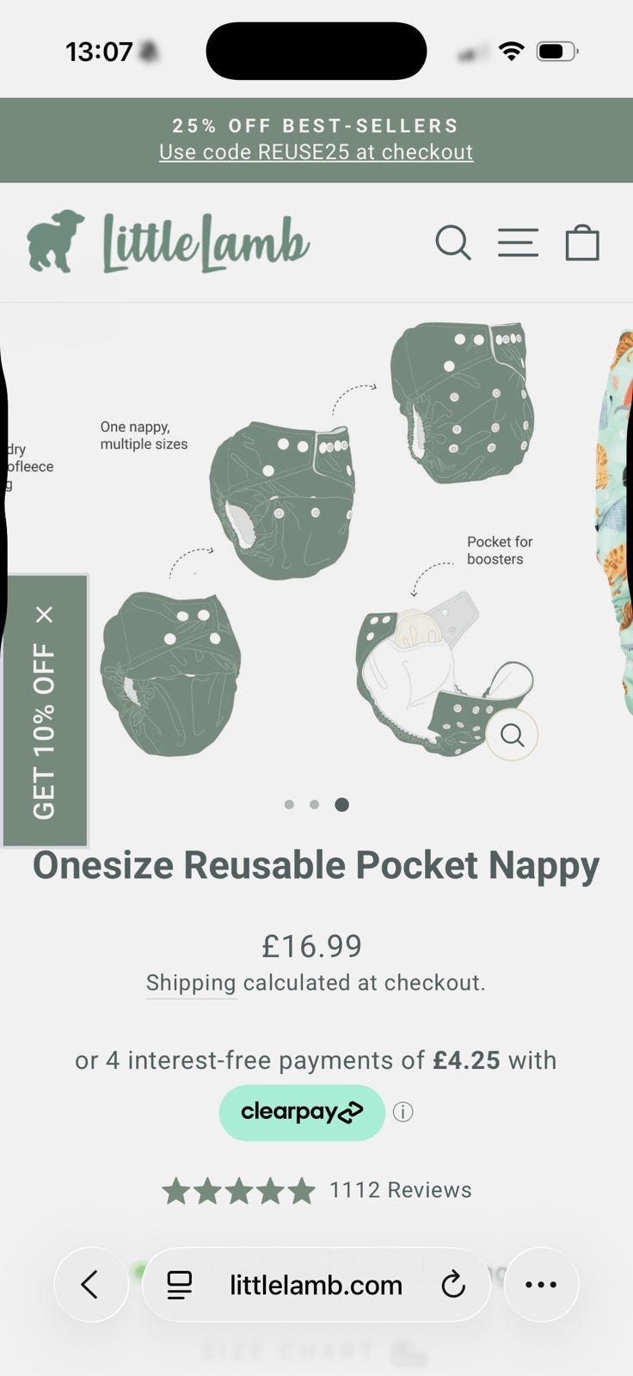Select the first image carousel dot
Viewport: 633px width, 1376px height.
[289, 805]
